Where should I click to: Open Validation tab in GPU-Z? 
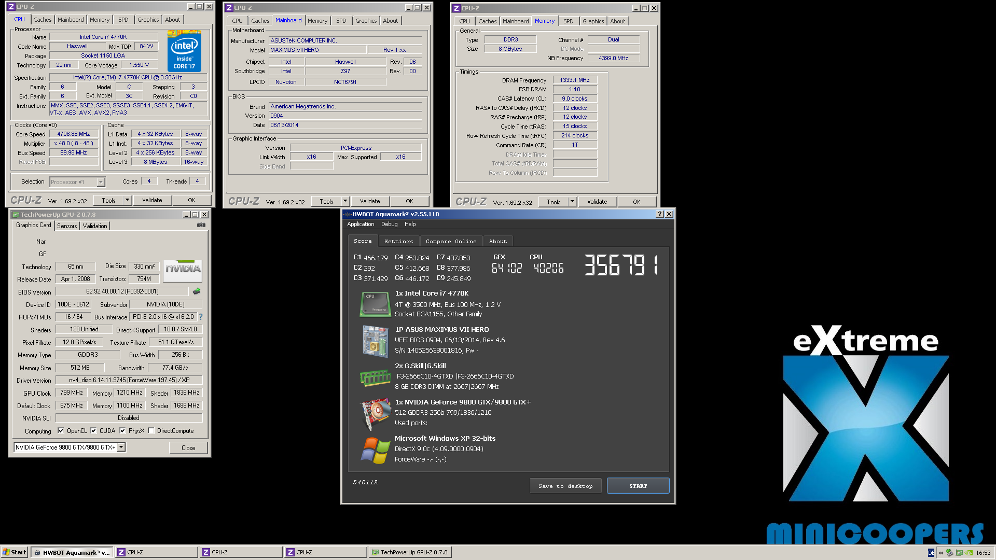(95, 226)
